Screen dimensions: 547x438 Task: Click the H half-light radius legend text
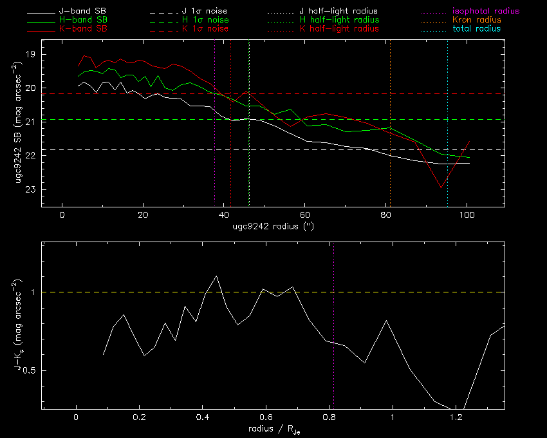coord(339,20)
